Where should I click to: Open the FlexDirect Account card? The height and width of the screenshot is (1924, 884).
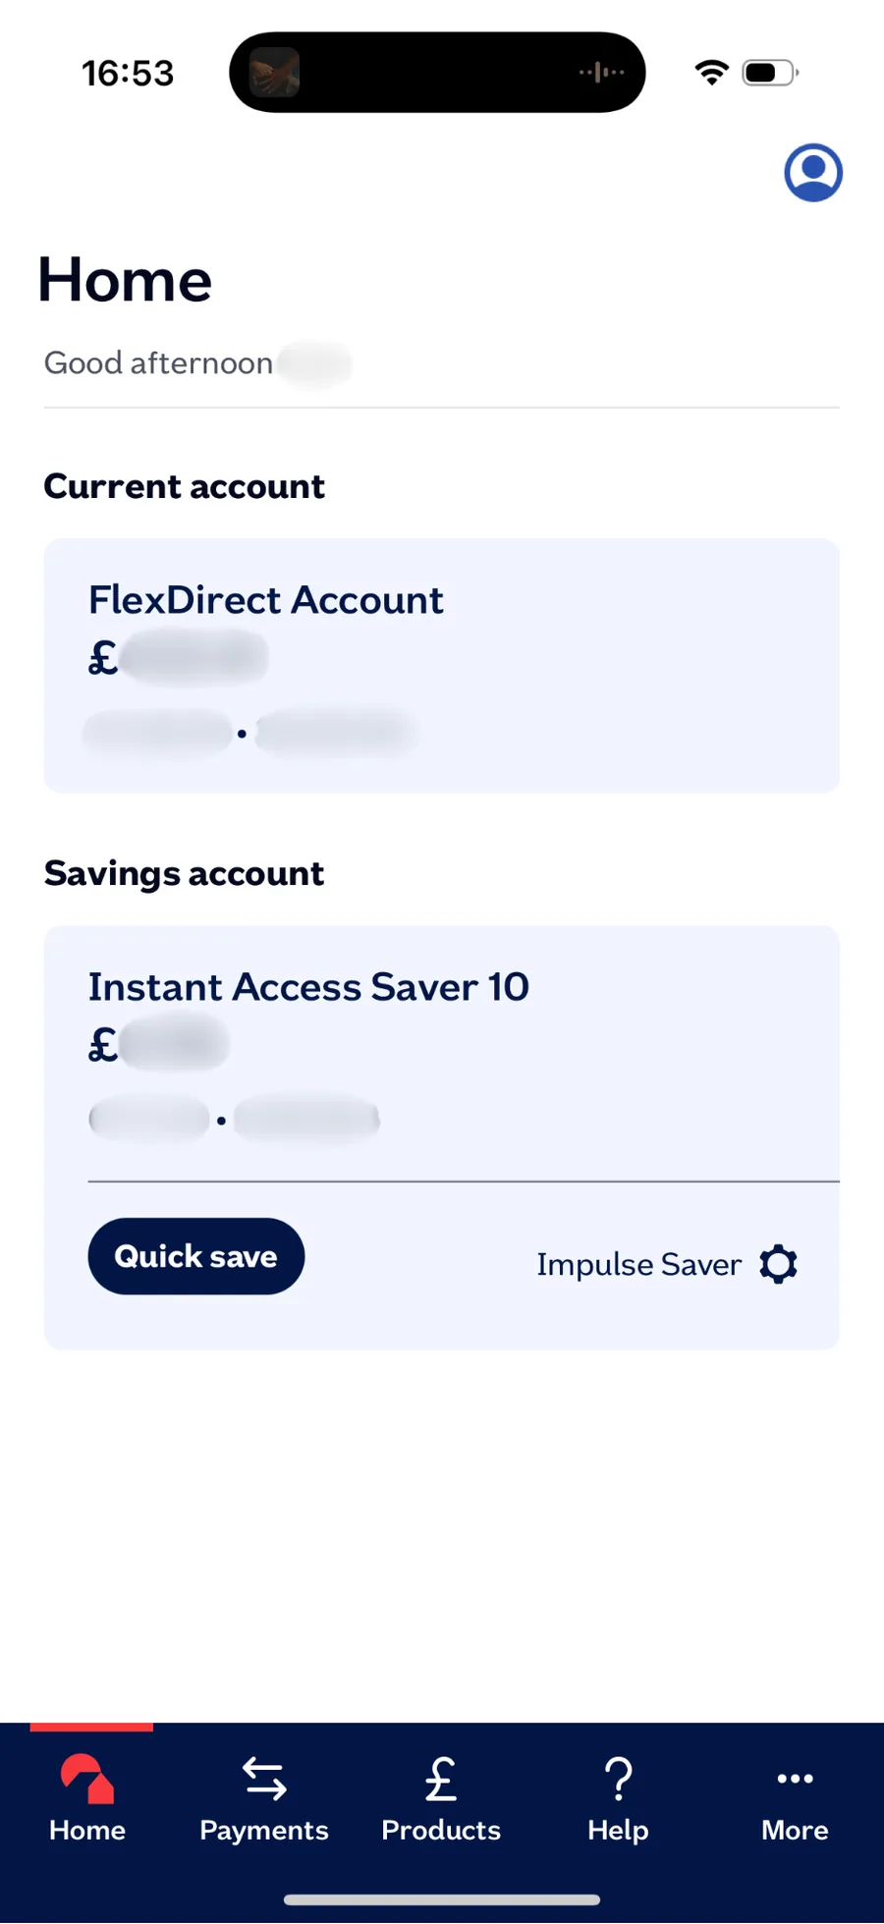click(x=441, y=664)
